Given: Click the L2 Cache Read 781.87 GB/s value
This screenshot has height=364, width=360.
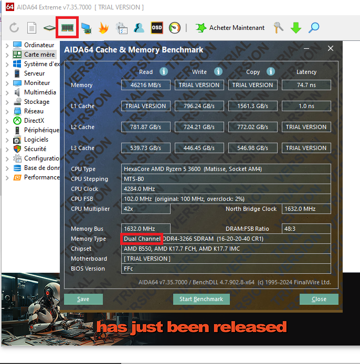Looking at the screenshot, I should [x=145, y=127].
